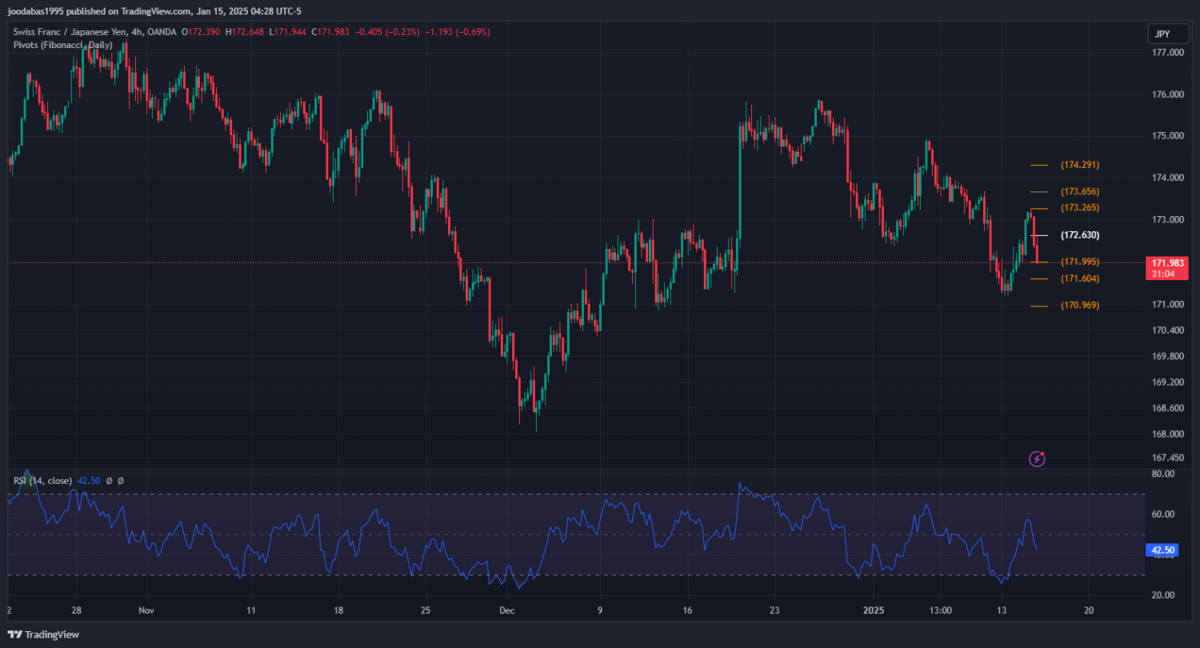Click the purple lightning bolt icon
The image size is (1200, 648).
coord(1037,458)
